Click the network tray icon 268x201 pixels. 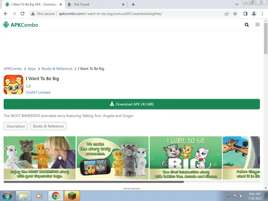(x=229, y=196)
